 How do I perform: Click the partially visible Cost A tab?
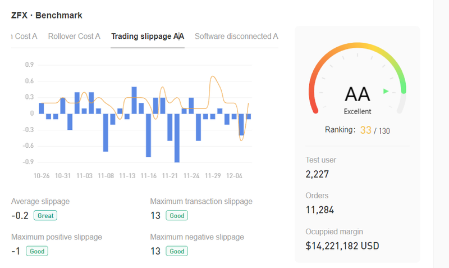24,37
